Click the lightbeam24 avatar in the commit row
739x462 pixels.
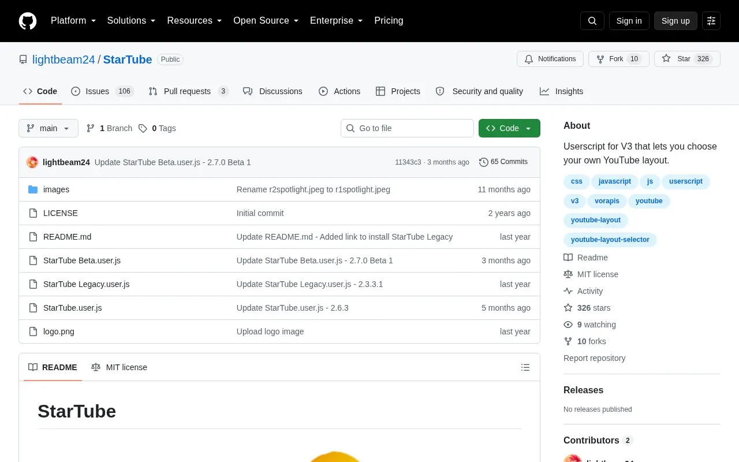pyautogui.click(x=32, y=162)
